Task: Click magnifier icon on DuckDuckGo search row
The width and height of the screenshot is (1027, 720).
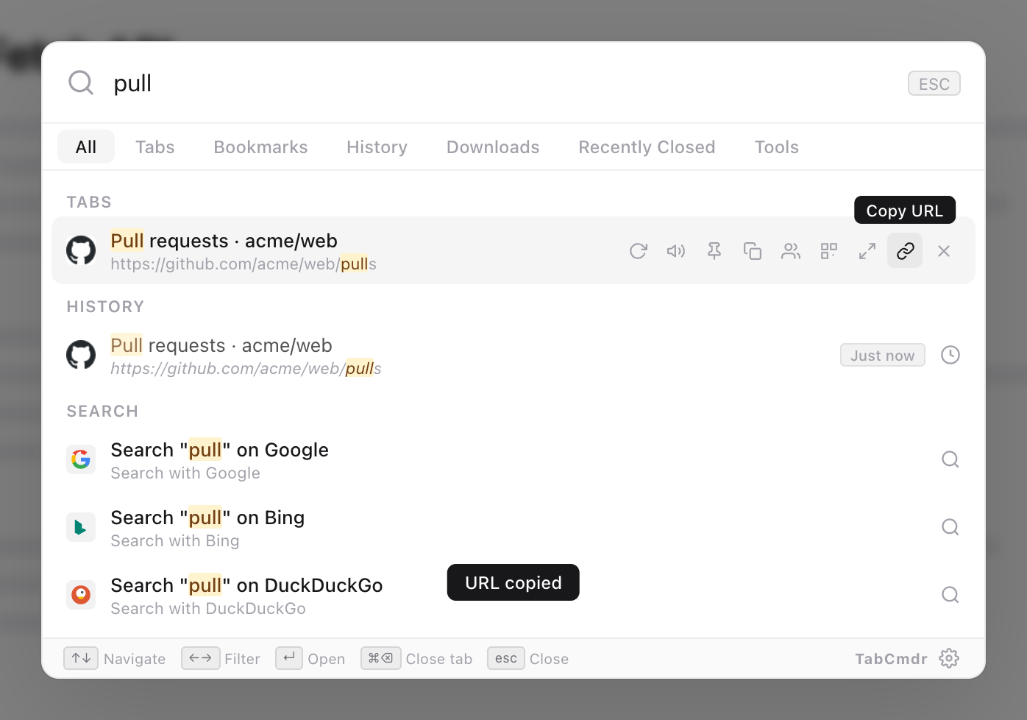Action: pyautogui.click(x=950, y=595)
